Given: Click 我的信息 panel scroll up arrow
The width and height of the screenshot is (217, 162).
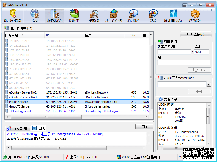Looking at the screenshot, I should point(208,105).
